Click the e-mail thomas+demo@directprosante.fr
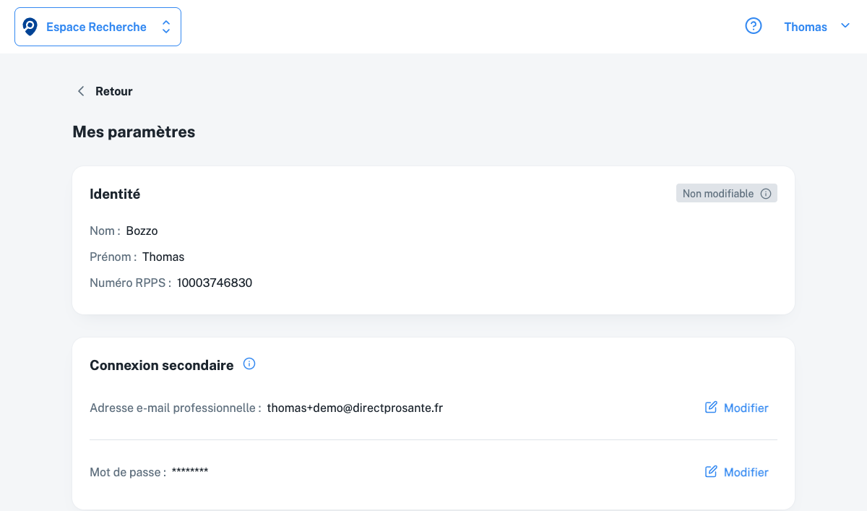This screenshot has height=511, width=867. [355, 408]
